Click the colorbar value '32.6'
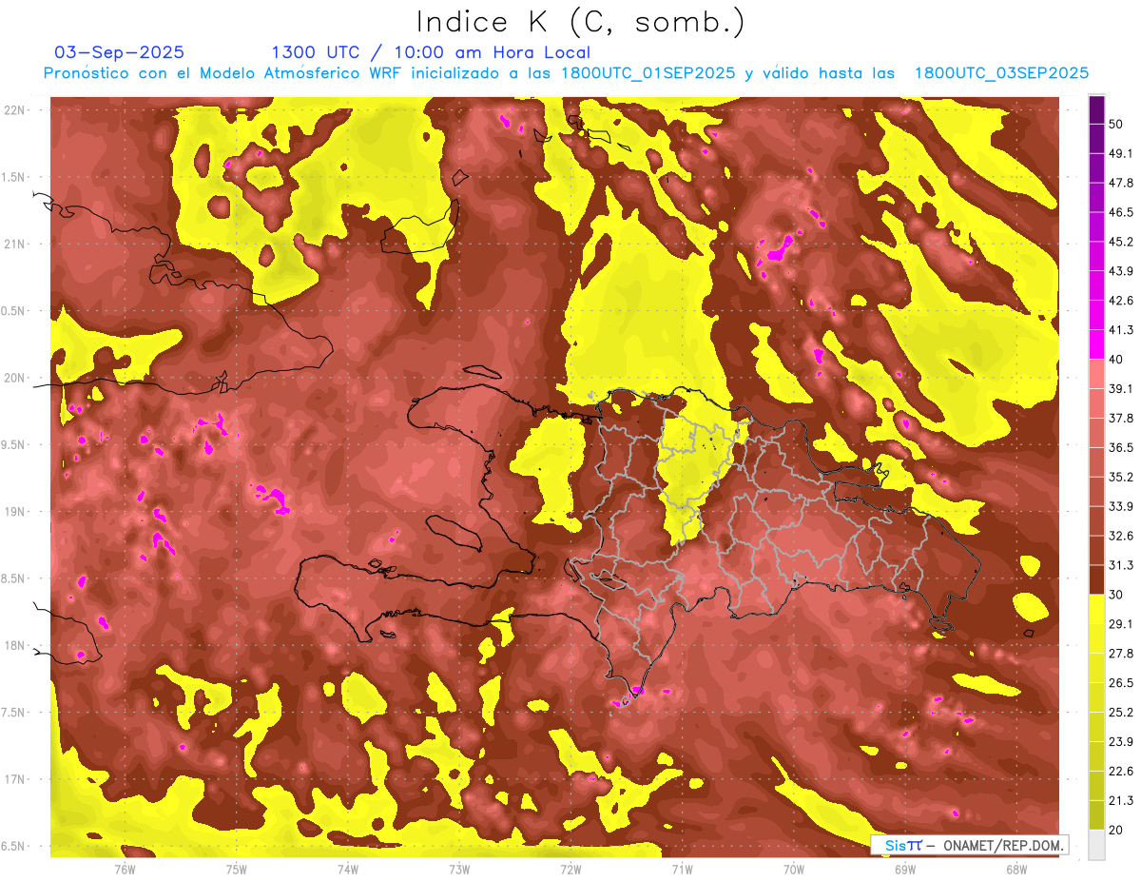This screenshot has width=1141, height=882. click(1120, 536)
